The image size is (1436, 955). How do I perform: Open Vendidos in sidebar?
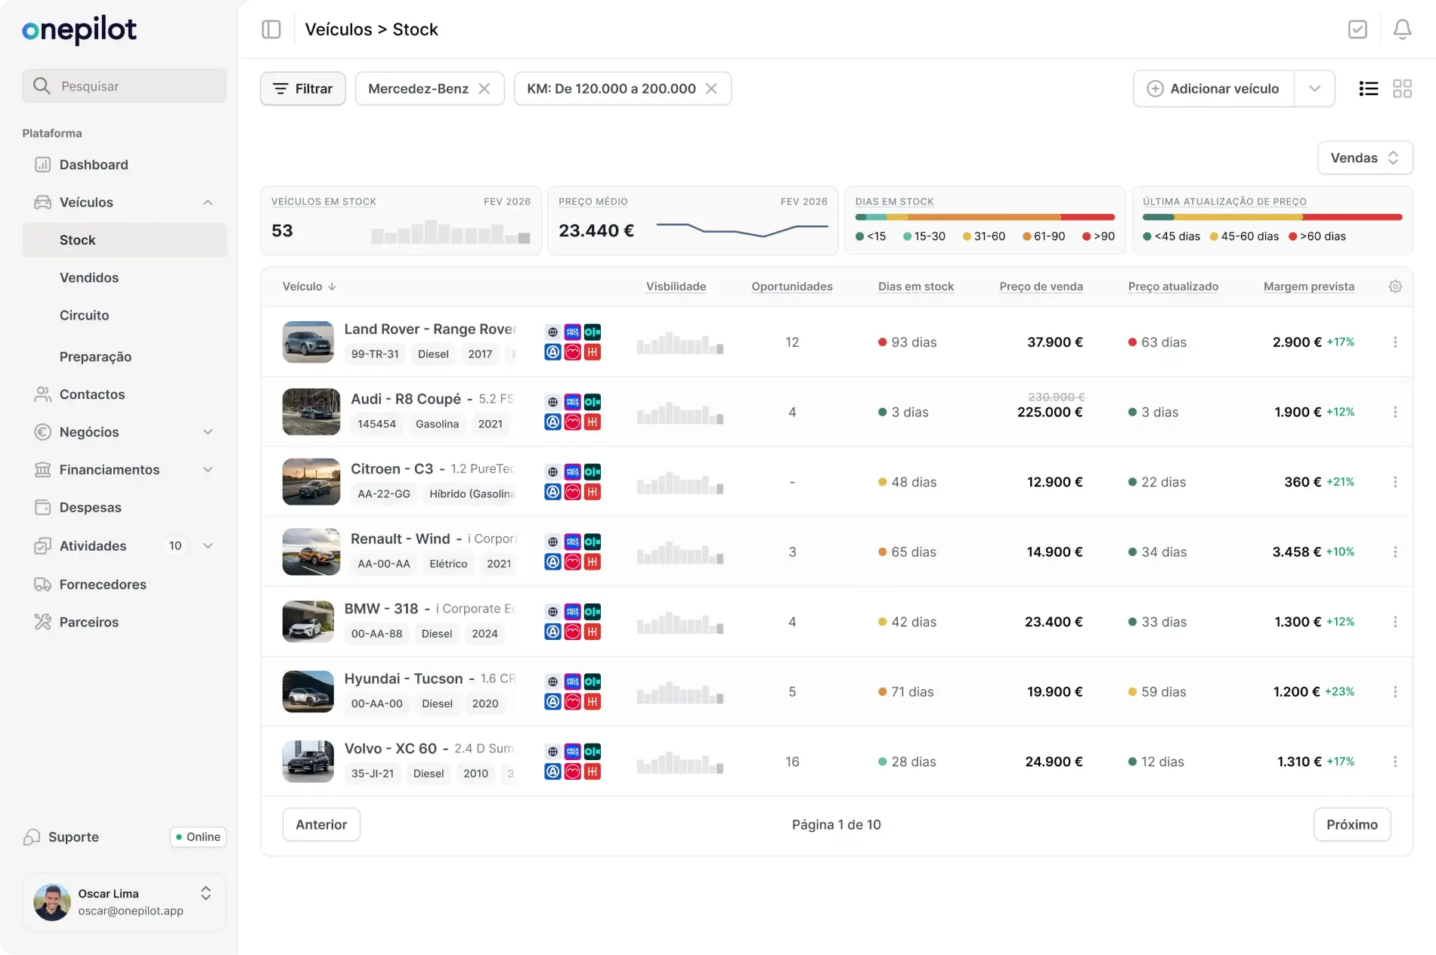89,278
